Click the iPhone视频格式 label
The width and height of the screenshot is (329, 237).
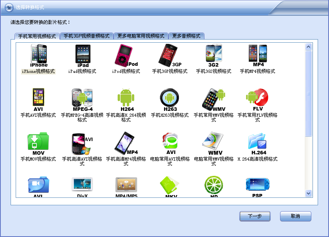click(x=38, y=71)
